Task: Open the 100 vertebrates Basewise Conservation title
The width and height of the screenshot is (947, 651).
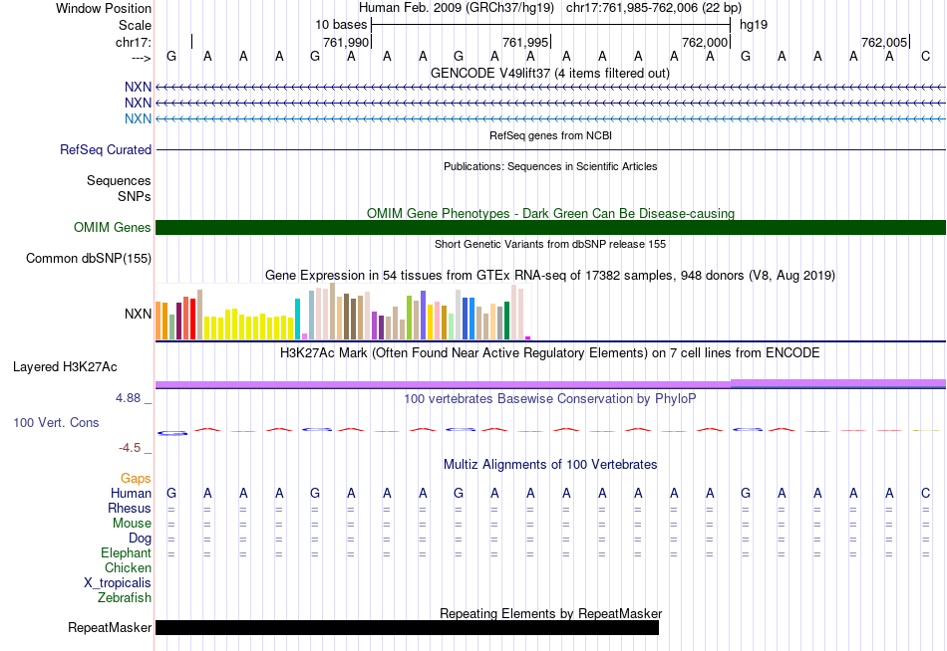Action: 549,399
